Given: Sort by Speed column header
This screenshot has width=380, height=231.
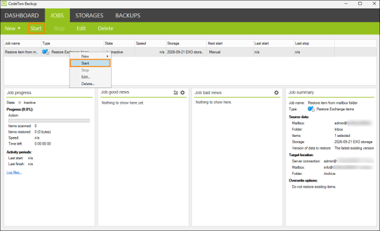Looking at the screenshot, I should click(x=150, y=43).
